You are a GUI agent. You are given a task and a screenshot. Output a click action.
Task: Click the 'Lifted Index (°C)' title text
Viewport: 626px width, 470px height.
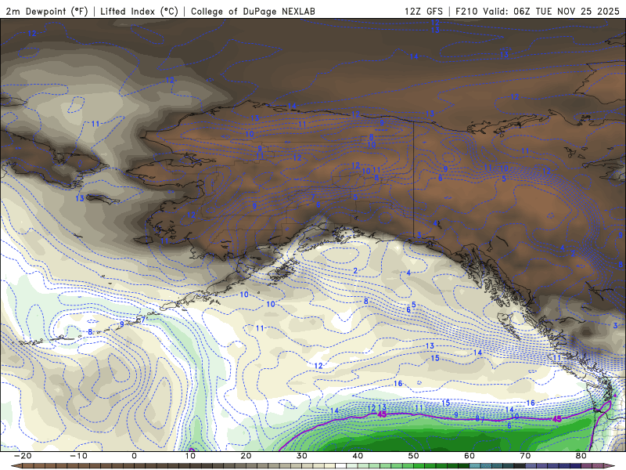pyautogui.click(x=139, y=11)
